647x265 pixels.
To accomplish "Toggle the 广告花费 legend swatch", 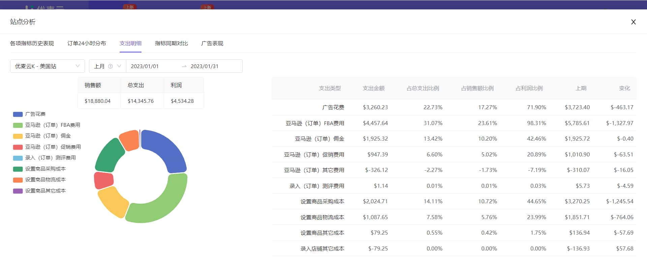I will tap(18, 114).
